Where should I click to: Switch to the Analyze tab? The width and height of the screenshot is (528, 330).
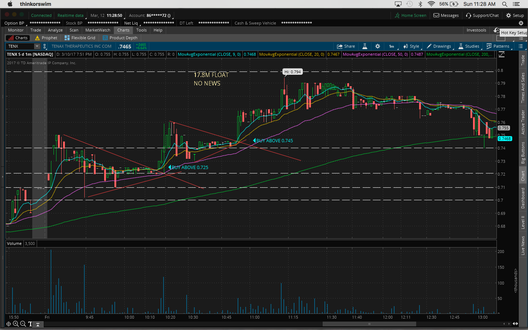coord(55,30)
